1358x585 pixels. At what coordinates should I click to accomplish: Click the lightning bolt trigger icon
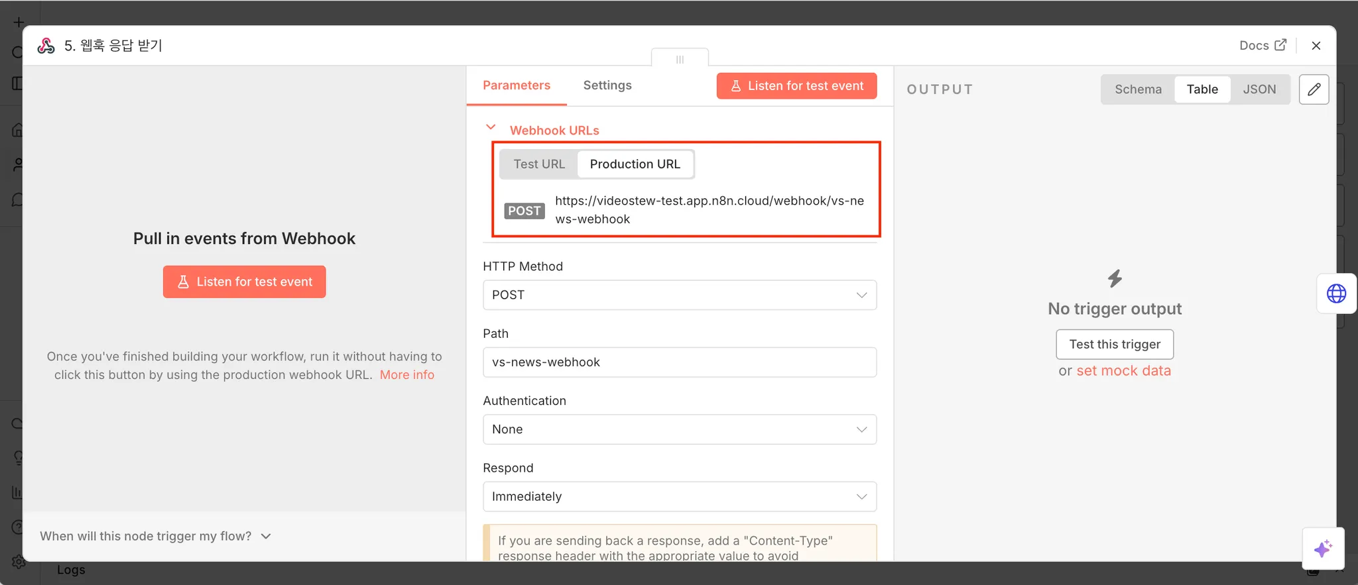[x=1115, y=278]
